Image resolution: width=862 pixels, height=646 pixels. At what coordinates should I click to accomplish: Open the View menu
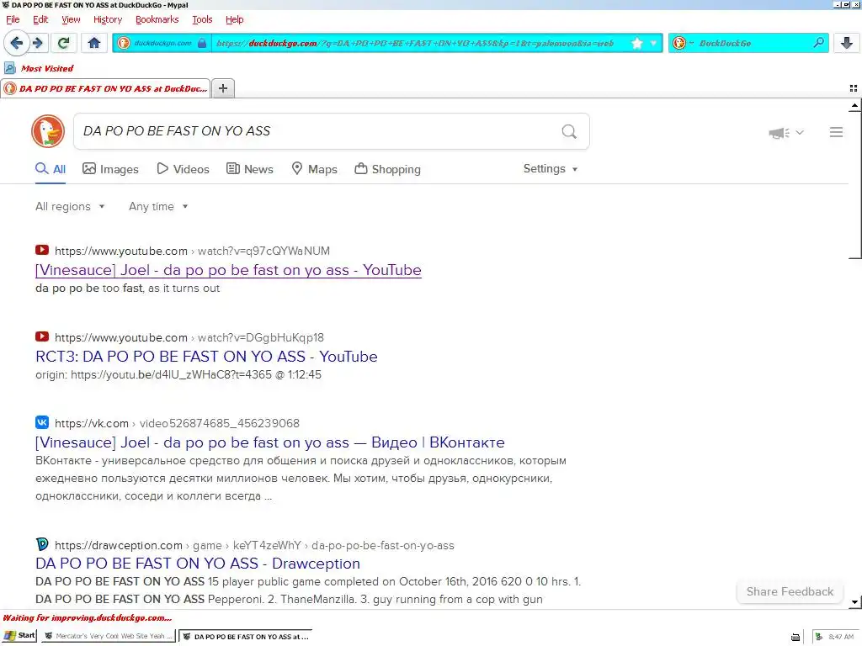tap(71, 19)
